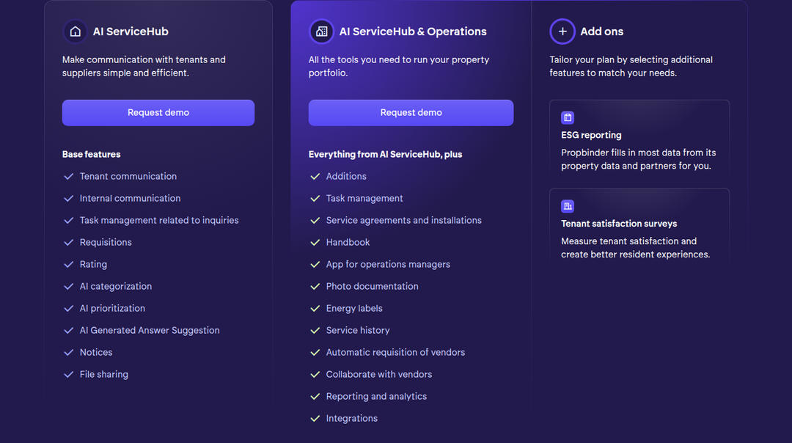Click the 'Notices' feature text
This screenshot has width=792, height=443.
point(96,353)
